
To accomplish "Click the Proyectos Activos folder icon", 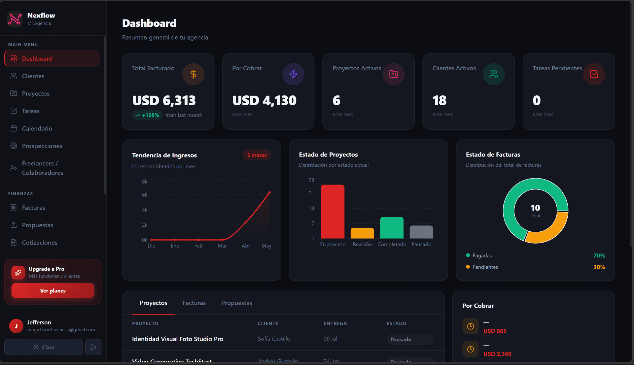I will coord(394,74).
